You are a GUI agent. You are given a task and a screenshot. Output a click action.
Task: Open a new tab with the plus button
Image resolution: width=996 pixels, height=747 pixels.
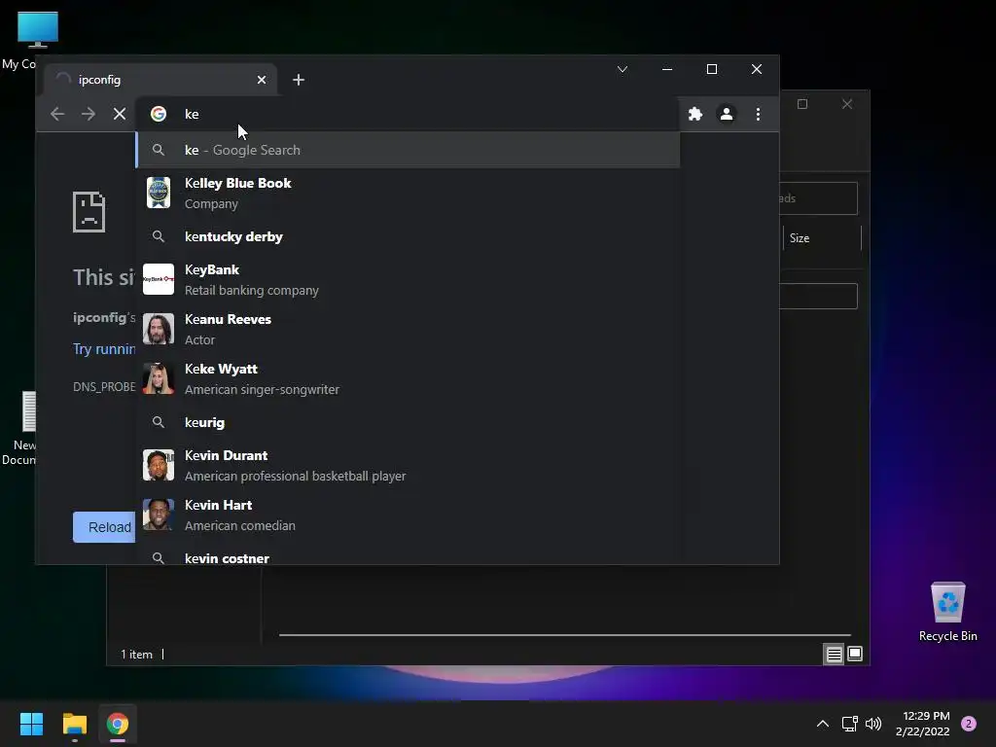coord(299,80)
